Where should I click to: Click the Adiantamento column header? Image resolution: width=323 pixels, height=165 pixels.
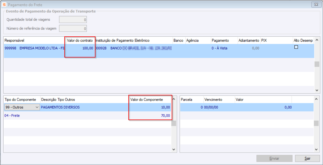(x=249, y=40)
